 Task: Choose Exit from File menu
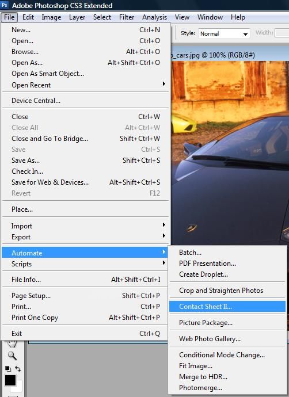point(85,334)
